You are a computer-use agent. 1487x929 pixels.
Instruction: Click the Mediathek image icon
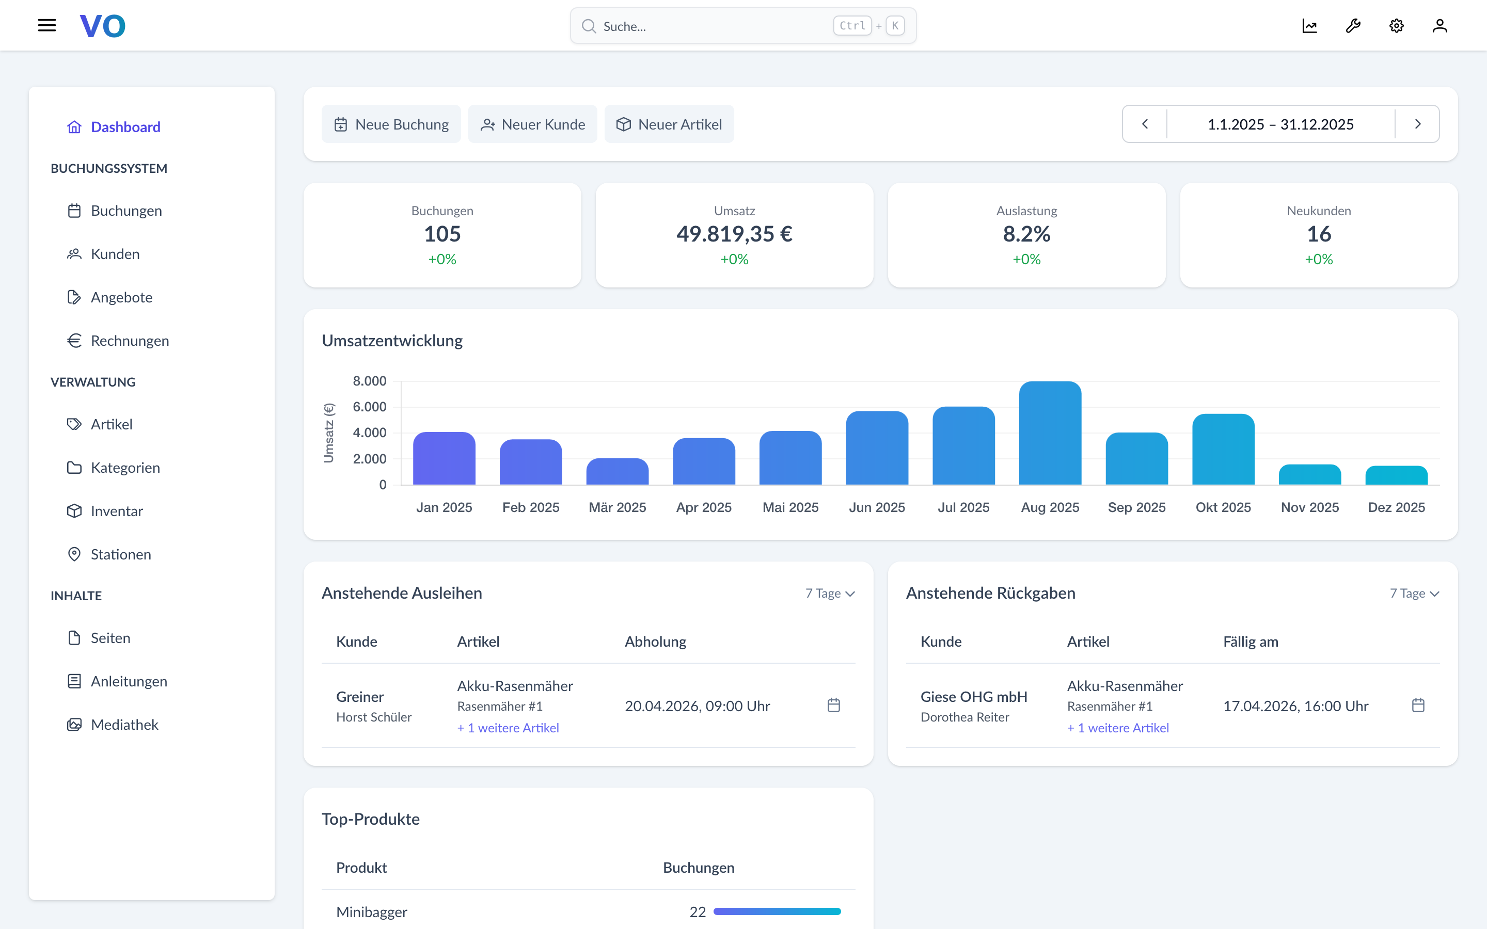pos(74,725)
